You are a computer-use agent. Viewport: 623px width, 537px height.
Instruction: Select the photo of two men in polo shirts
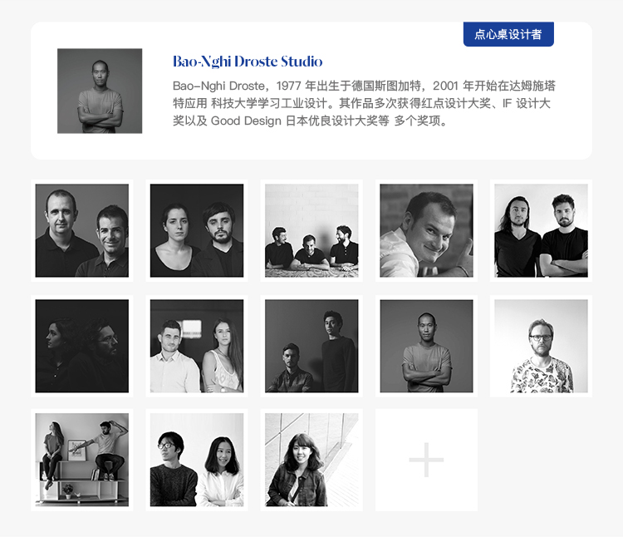82,230
